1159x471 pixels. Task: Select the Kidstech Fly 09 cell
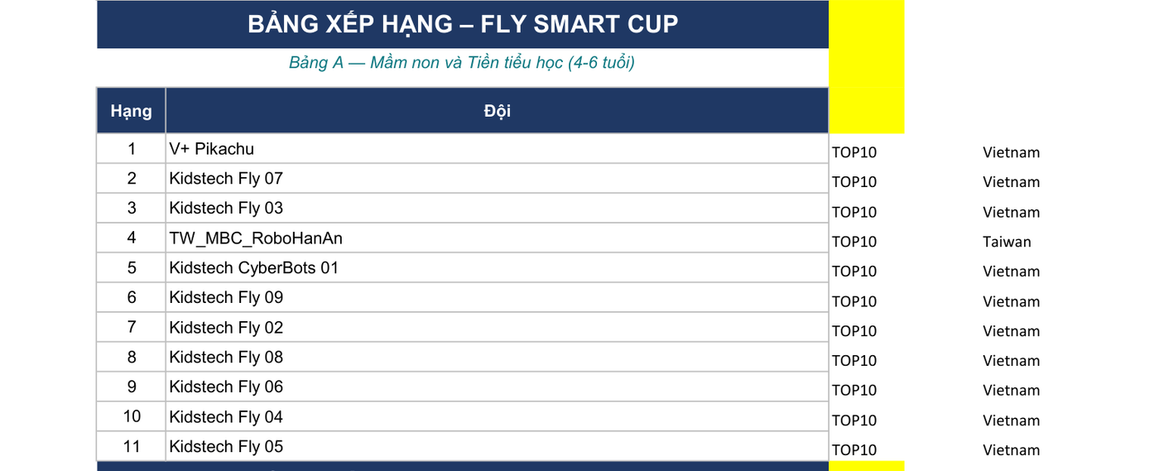[x=497, y=298]
